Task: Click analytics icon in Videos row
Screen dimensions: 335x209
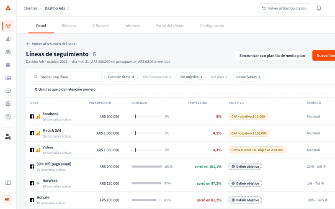Action: coord(38,150)
